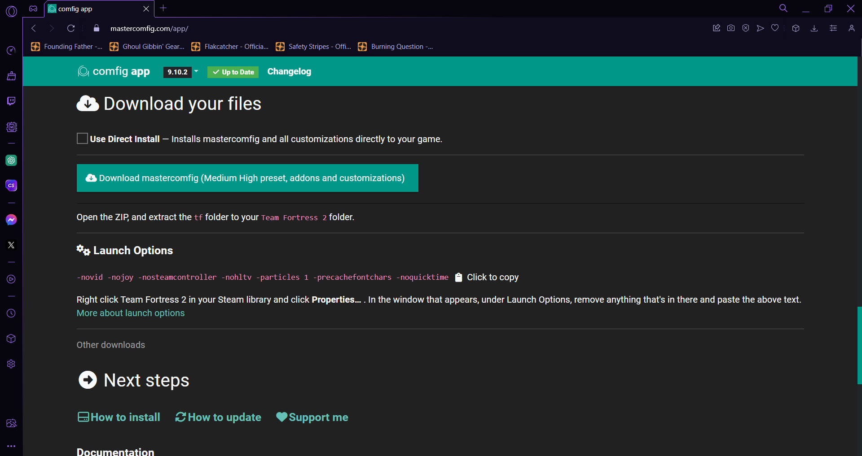Open GX Corner gamepad icon
Image resolution: width=862 pixels, height=456 pixels.
coord(33,9)
